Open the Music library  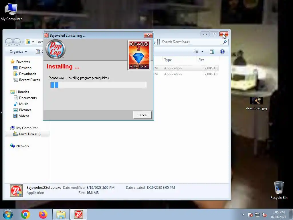point(23,104)
